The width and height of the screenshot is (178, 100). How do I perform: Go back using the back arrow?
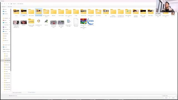point(2,4)
